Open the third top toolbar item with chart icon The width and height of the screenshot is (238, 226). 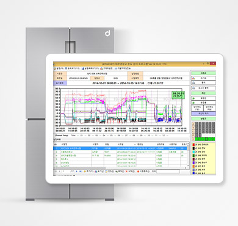[x=90, y=68]
